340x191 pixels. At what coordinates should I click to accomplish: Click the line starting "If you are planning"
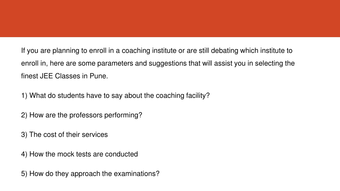tap(157, 51)
